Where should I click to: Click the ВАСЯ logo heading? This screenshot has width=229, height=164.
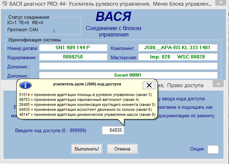(x=114, y=17)
